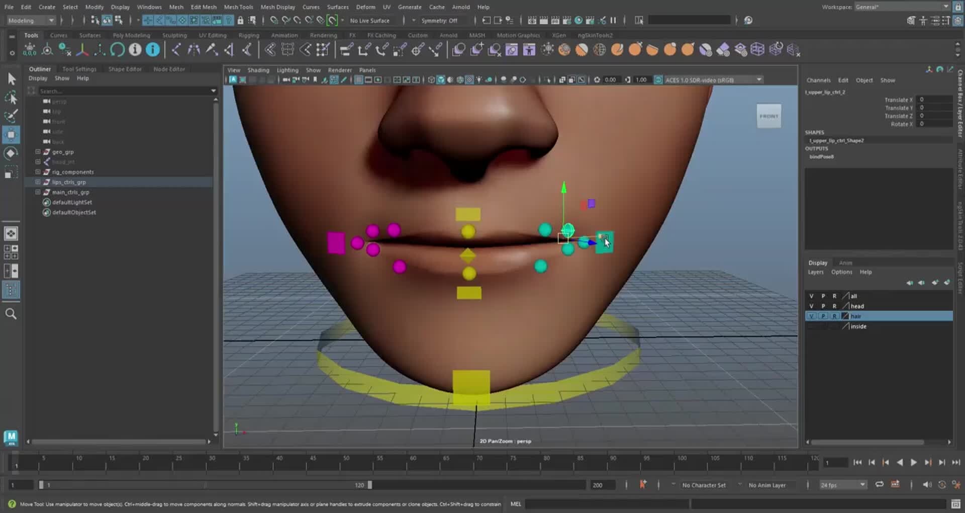Click the Paint Effects brush shelf icon
965x513 pixels.
pyautogui.click(x=617, y=49)
